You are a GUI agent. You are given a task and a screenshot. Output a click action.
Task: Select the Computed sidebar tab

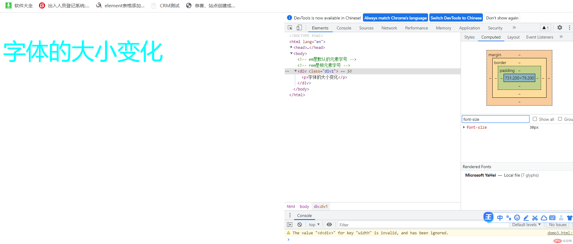(491, 37)
